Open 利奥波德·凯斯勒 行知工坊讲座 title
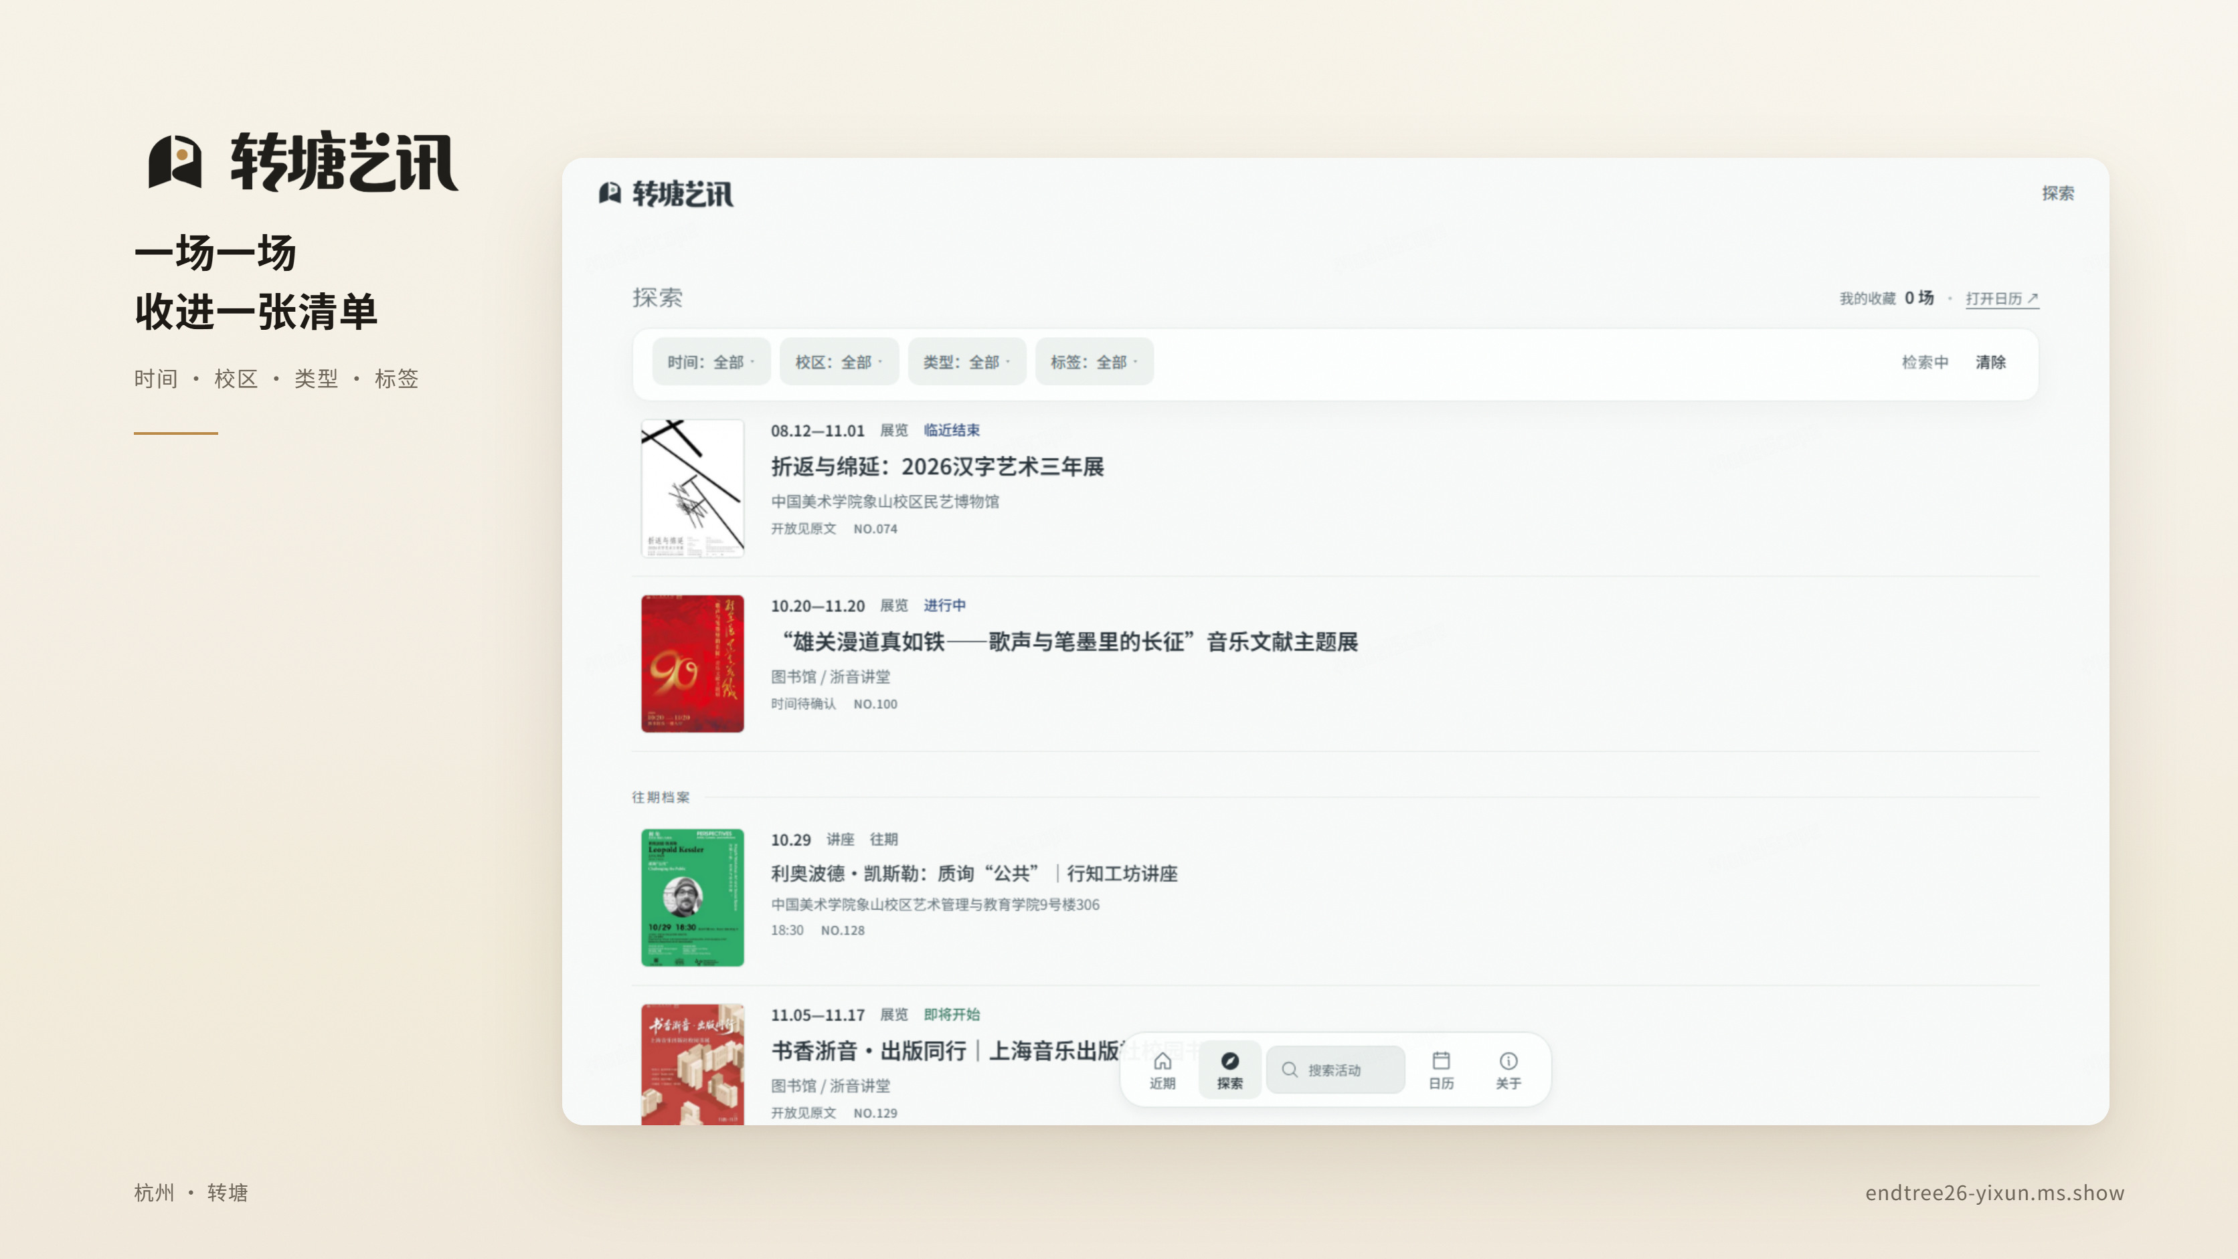Screen dimensions: 2238x1259 974,874
